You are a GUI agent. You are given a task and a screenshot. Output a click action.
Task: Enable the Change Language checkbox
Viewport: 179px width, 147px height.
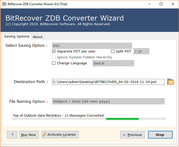(x=54, y=63)
